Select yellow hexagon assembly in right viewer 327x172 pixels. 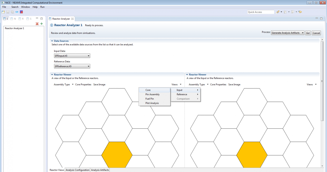252,155
